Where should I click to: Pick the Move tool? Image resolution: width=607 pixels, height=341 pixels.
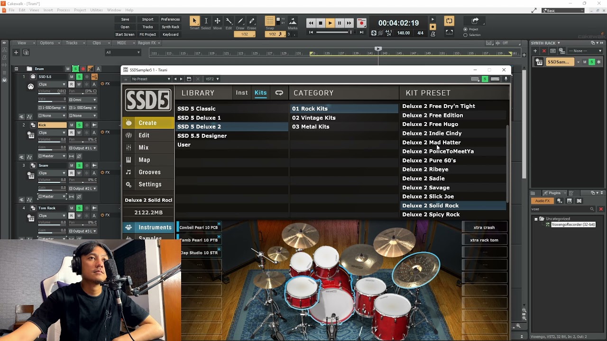tap(217, 21)
